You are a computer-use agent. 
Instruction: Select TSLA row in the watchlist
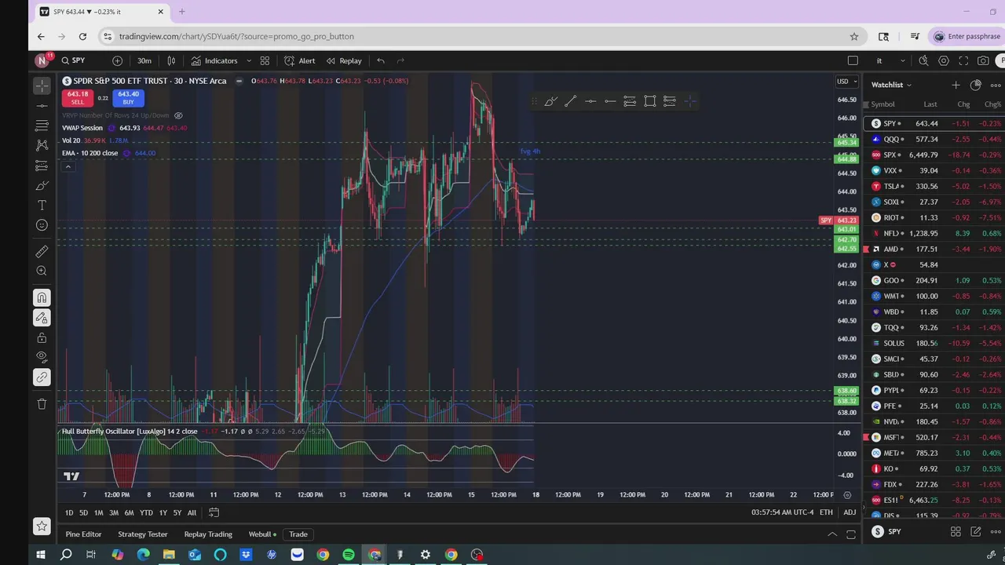(x=934, y=186)
